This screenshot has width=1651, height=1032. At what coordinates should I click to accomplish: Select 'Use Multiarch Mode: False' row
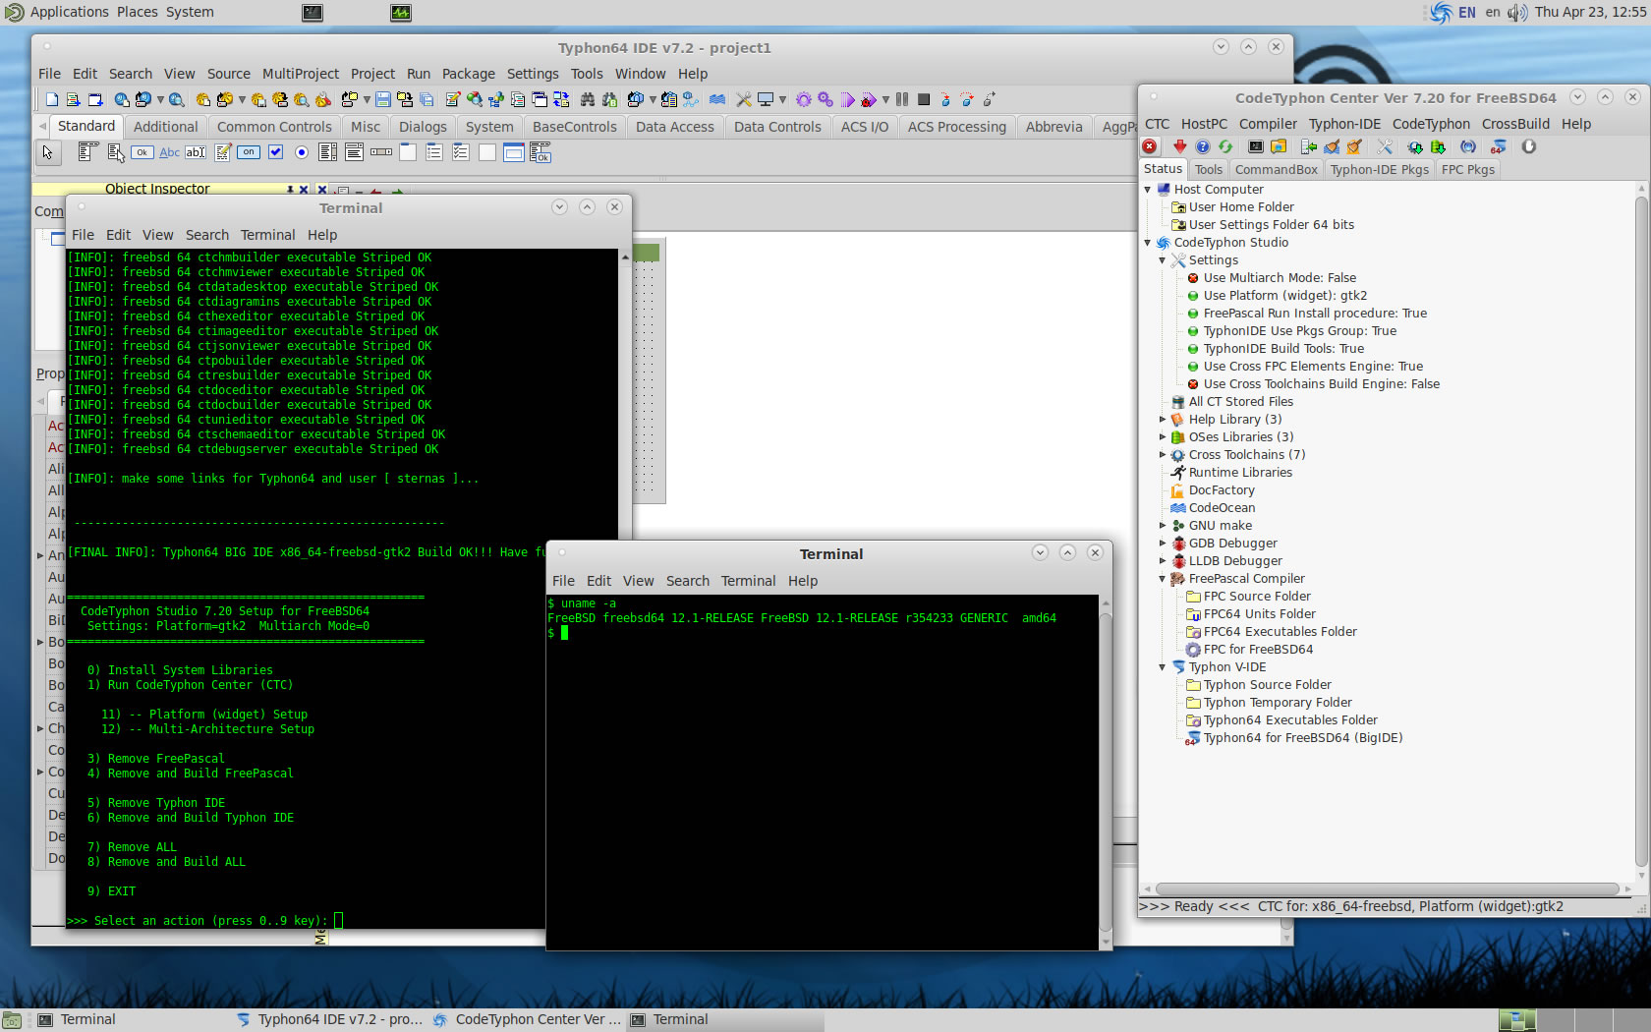1271,278
